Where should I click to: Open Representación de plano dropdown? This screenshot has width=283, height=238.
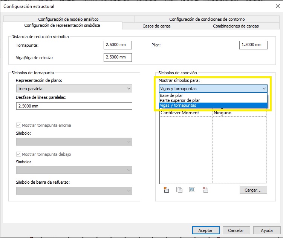[x=74, y=89]
